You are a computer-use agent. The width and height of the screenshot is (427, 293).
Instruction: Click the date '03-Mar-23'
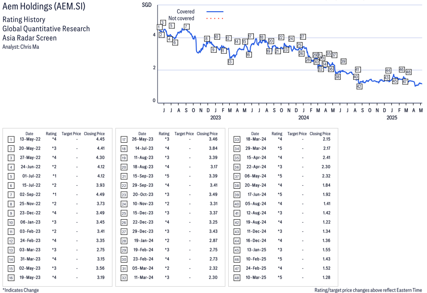point(30,250)
